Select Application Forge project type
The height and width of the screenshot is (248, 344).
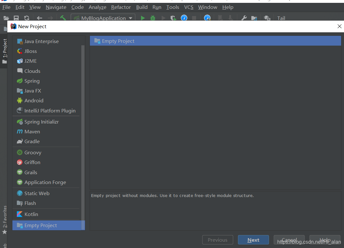click(x=46, y=182)
